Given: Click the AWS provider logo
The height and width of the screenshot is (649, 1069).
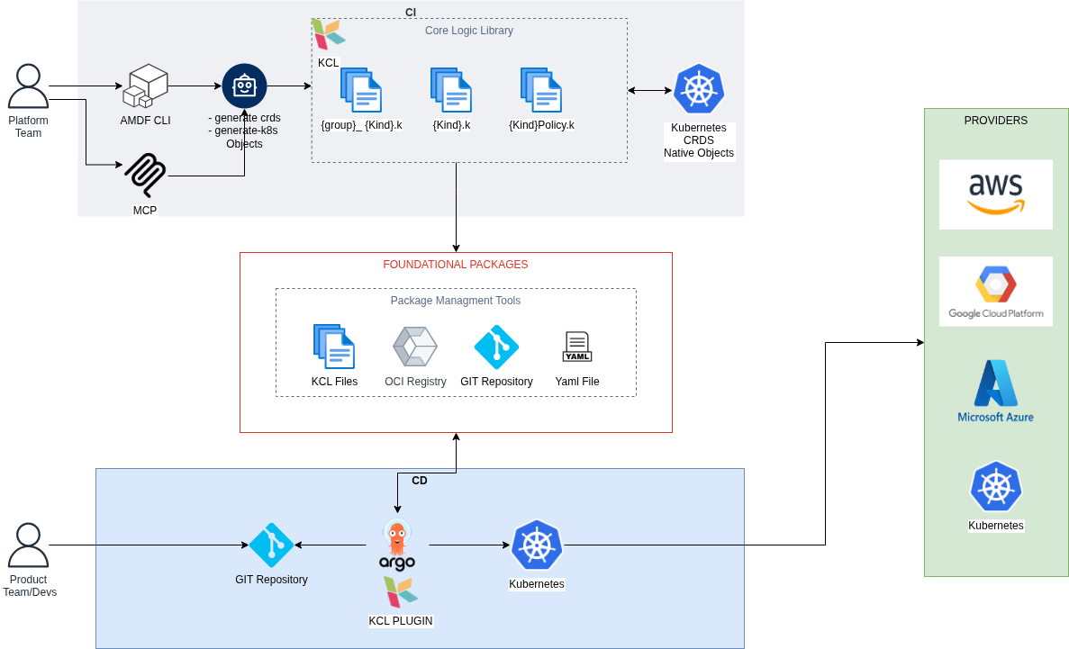Looking at the screenshot, I should pos(995,194).
